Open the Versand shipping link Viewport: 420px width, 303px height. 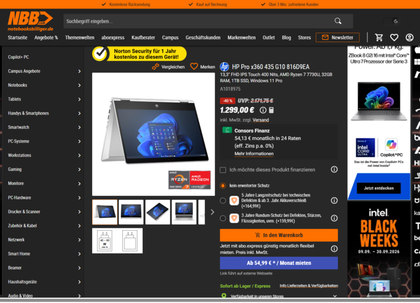point(261,120)
